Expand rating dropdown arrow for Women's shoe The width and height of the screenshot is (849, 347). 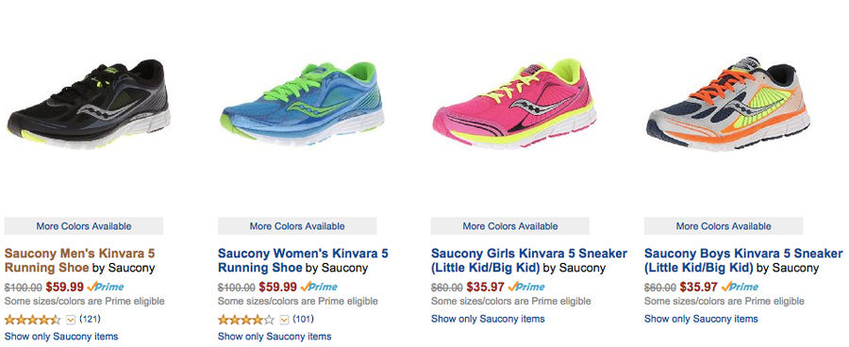pyautogui.click(x=284, y=320)
